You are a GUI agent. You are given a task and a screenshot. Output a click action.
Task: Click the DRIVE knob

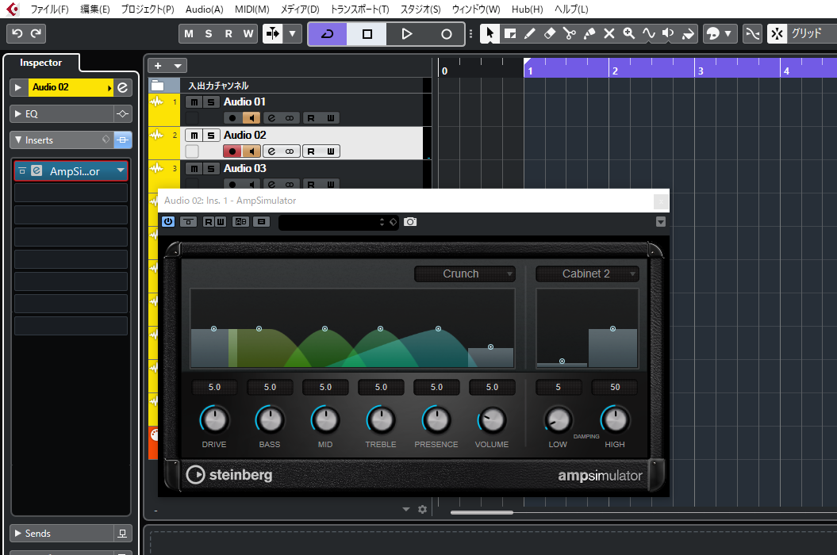pos(214,419)
